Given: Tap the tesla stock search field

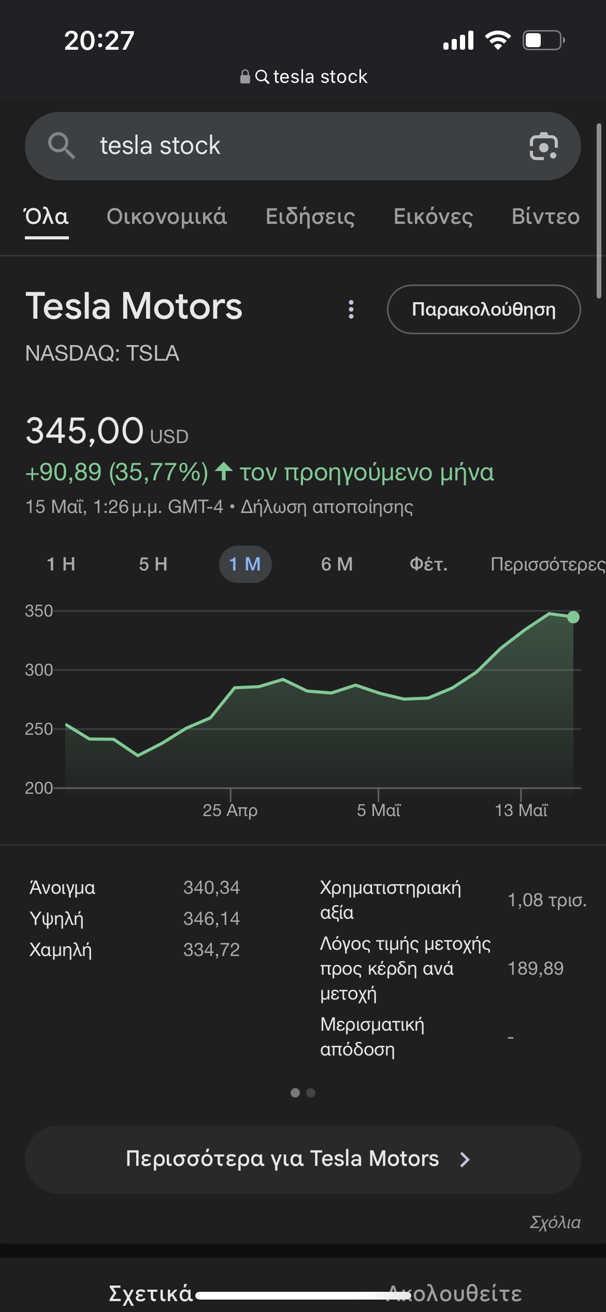Looking at the screenshot, I should coord(303,146).
